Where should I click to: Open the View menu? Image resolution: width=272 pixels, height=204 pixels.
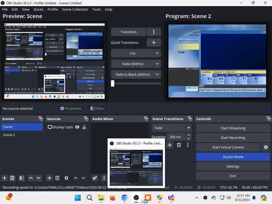tap(26, 9)
